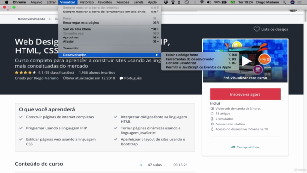The height and width of the screenshot is (173, 307).
Task: Click 'Criado por Diego Mariano' author link
Action: click(36, 78)
